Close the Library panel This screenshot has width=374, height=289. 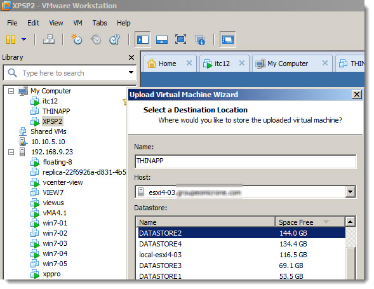tap(131, 58)
